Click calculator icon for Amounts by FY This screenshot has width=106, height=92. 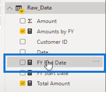[30, 31]
